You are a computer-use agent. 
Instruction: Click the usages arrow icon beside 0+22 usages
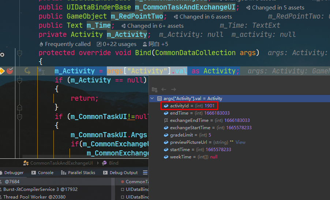click(x=99, y=44)
